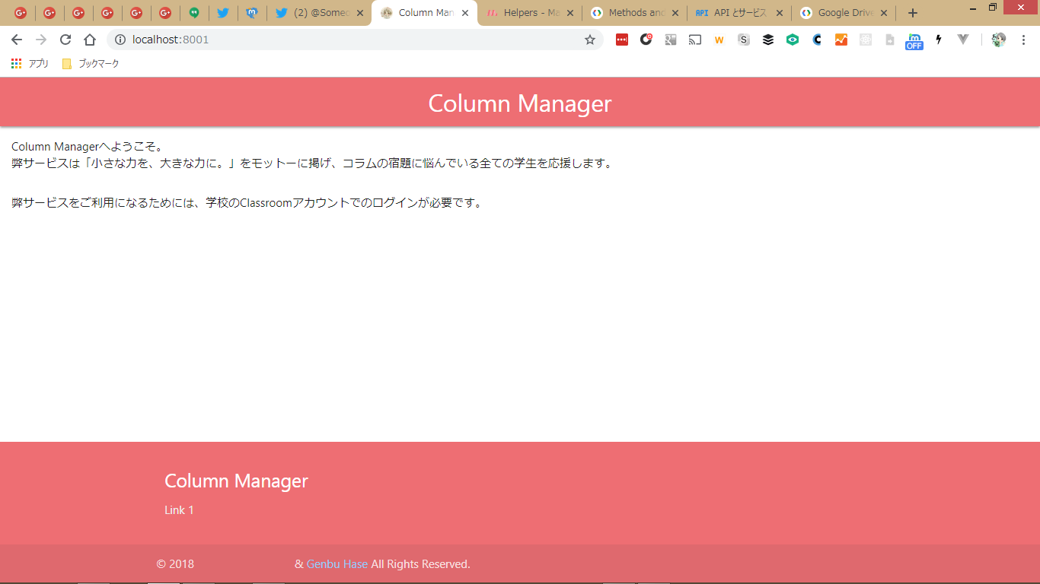Screen dimensions: 1040x584
Task: Open the Cast extension icon
Action: (695, 40)
